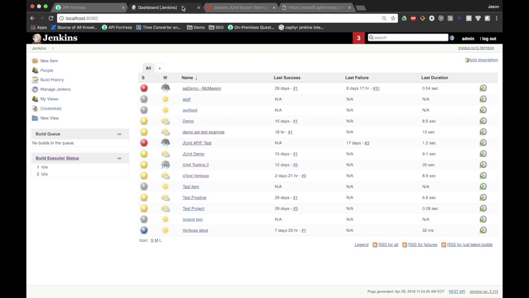This screenshot has height=298, width=529.
Task: Click the red status ball for aaDemo - McMeekin
Action: (x=144, y=88)
